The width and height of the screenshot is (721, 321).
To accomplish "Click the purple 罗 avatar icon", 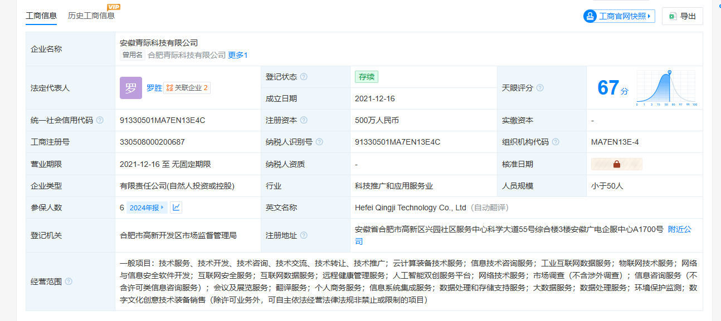I will pyautogui.click(x=131, y=88).
